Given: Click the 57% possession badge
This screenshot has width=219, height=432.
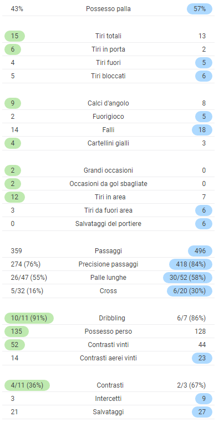Looking at the screenshot, I should pos(200,9).
